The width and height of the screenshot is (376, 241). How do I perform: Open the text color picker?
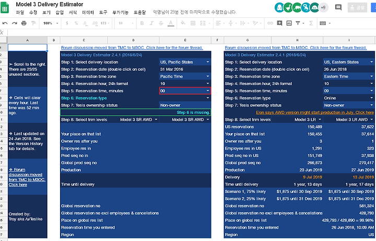tap(170, 23)
